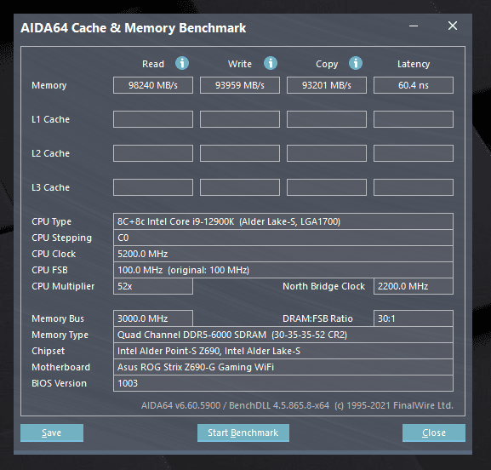Click the CPU Stepping value C0

(x=283, y=238)
